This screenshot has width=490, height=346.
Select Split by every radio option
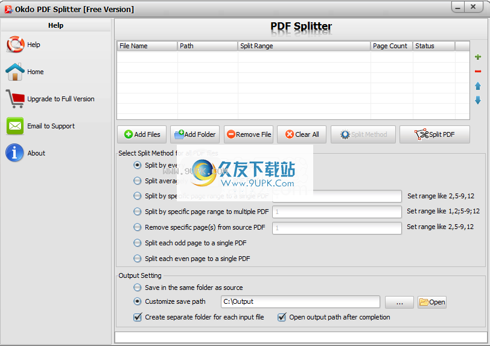pyautogui.click(x=137, y=165)
